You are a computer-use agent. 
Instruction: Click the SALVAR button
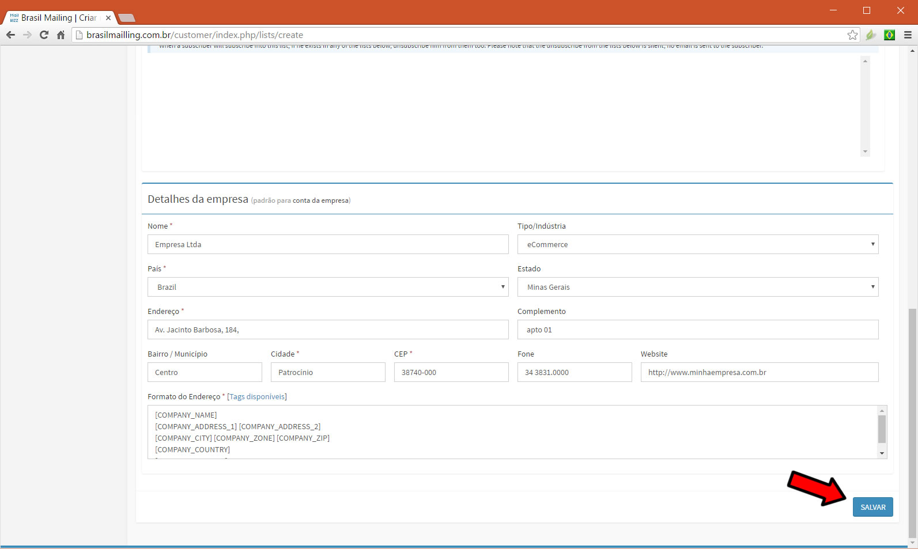[872, 507]
